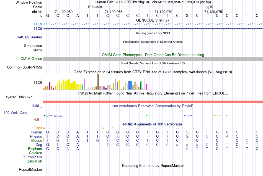
Task: Open the RefSeq Curated track label
Action: 29,37
